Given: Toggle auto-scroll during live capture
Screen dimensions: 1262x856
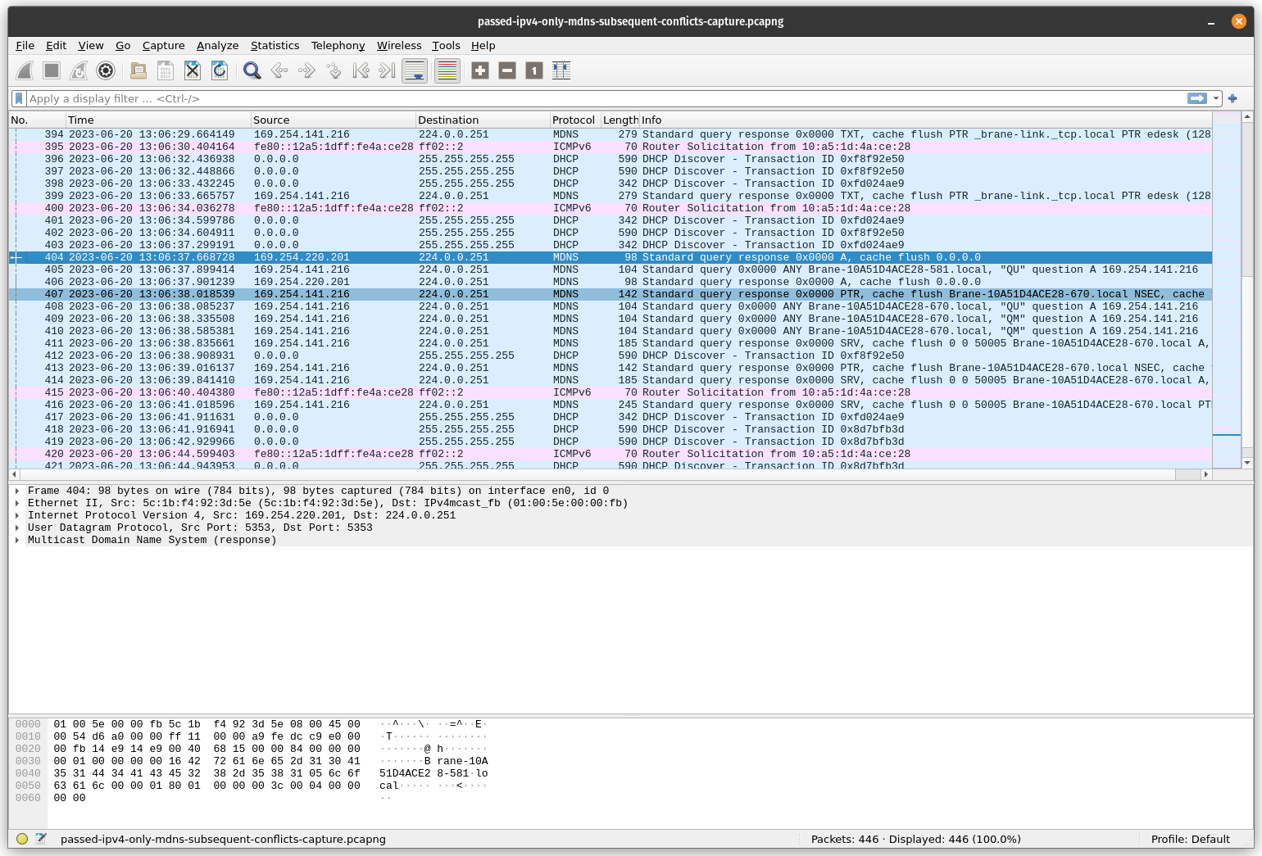Looking at the screenshot, I should 415,71.
